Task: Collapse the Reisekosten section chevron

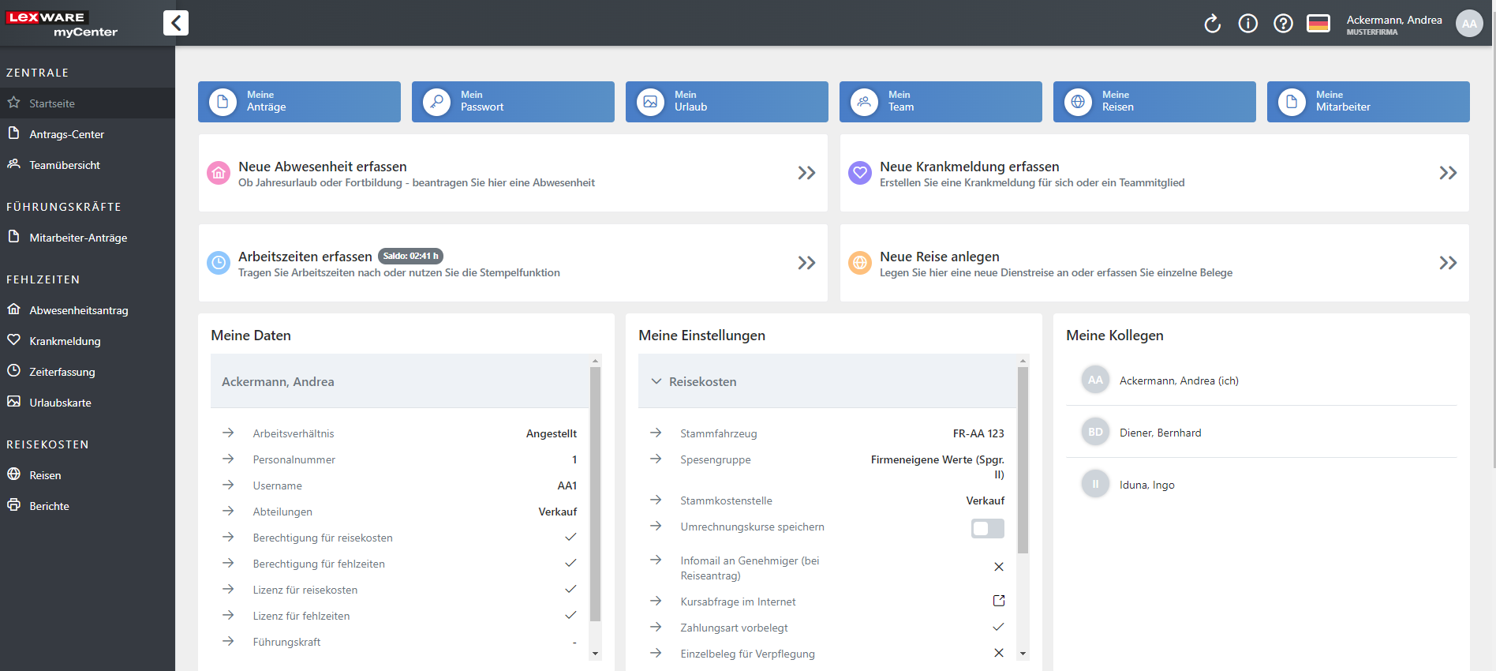Action: pos(656,381)
